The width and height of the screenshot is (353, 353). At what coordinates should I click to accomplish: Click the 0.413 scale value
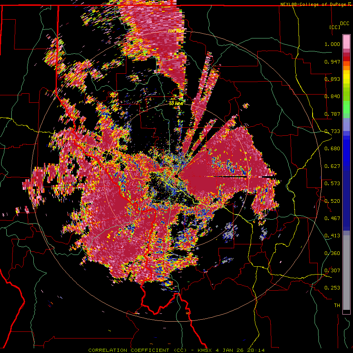click(332, 235)
